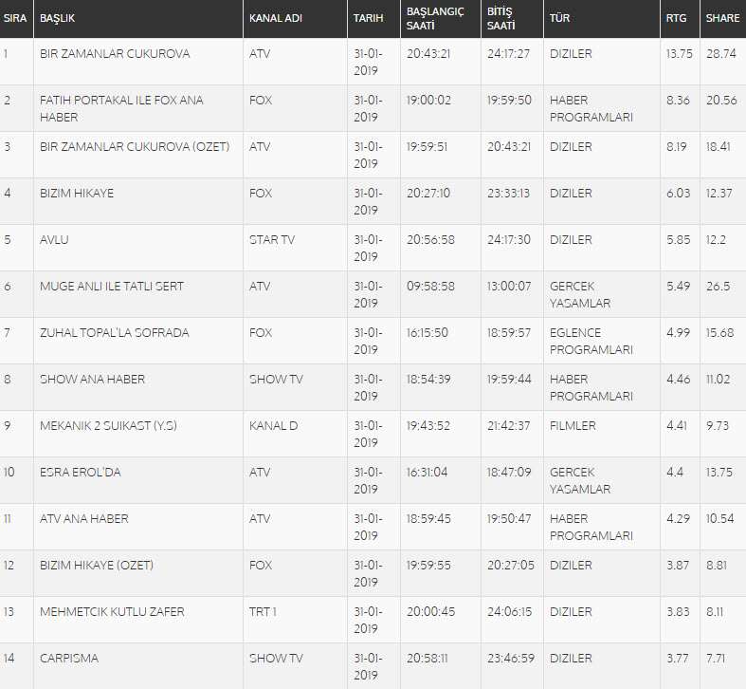Click the SHARE column header
Image resolution: width=746 pixels, height=689 pixels.
(x=722, y=18)
